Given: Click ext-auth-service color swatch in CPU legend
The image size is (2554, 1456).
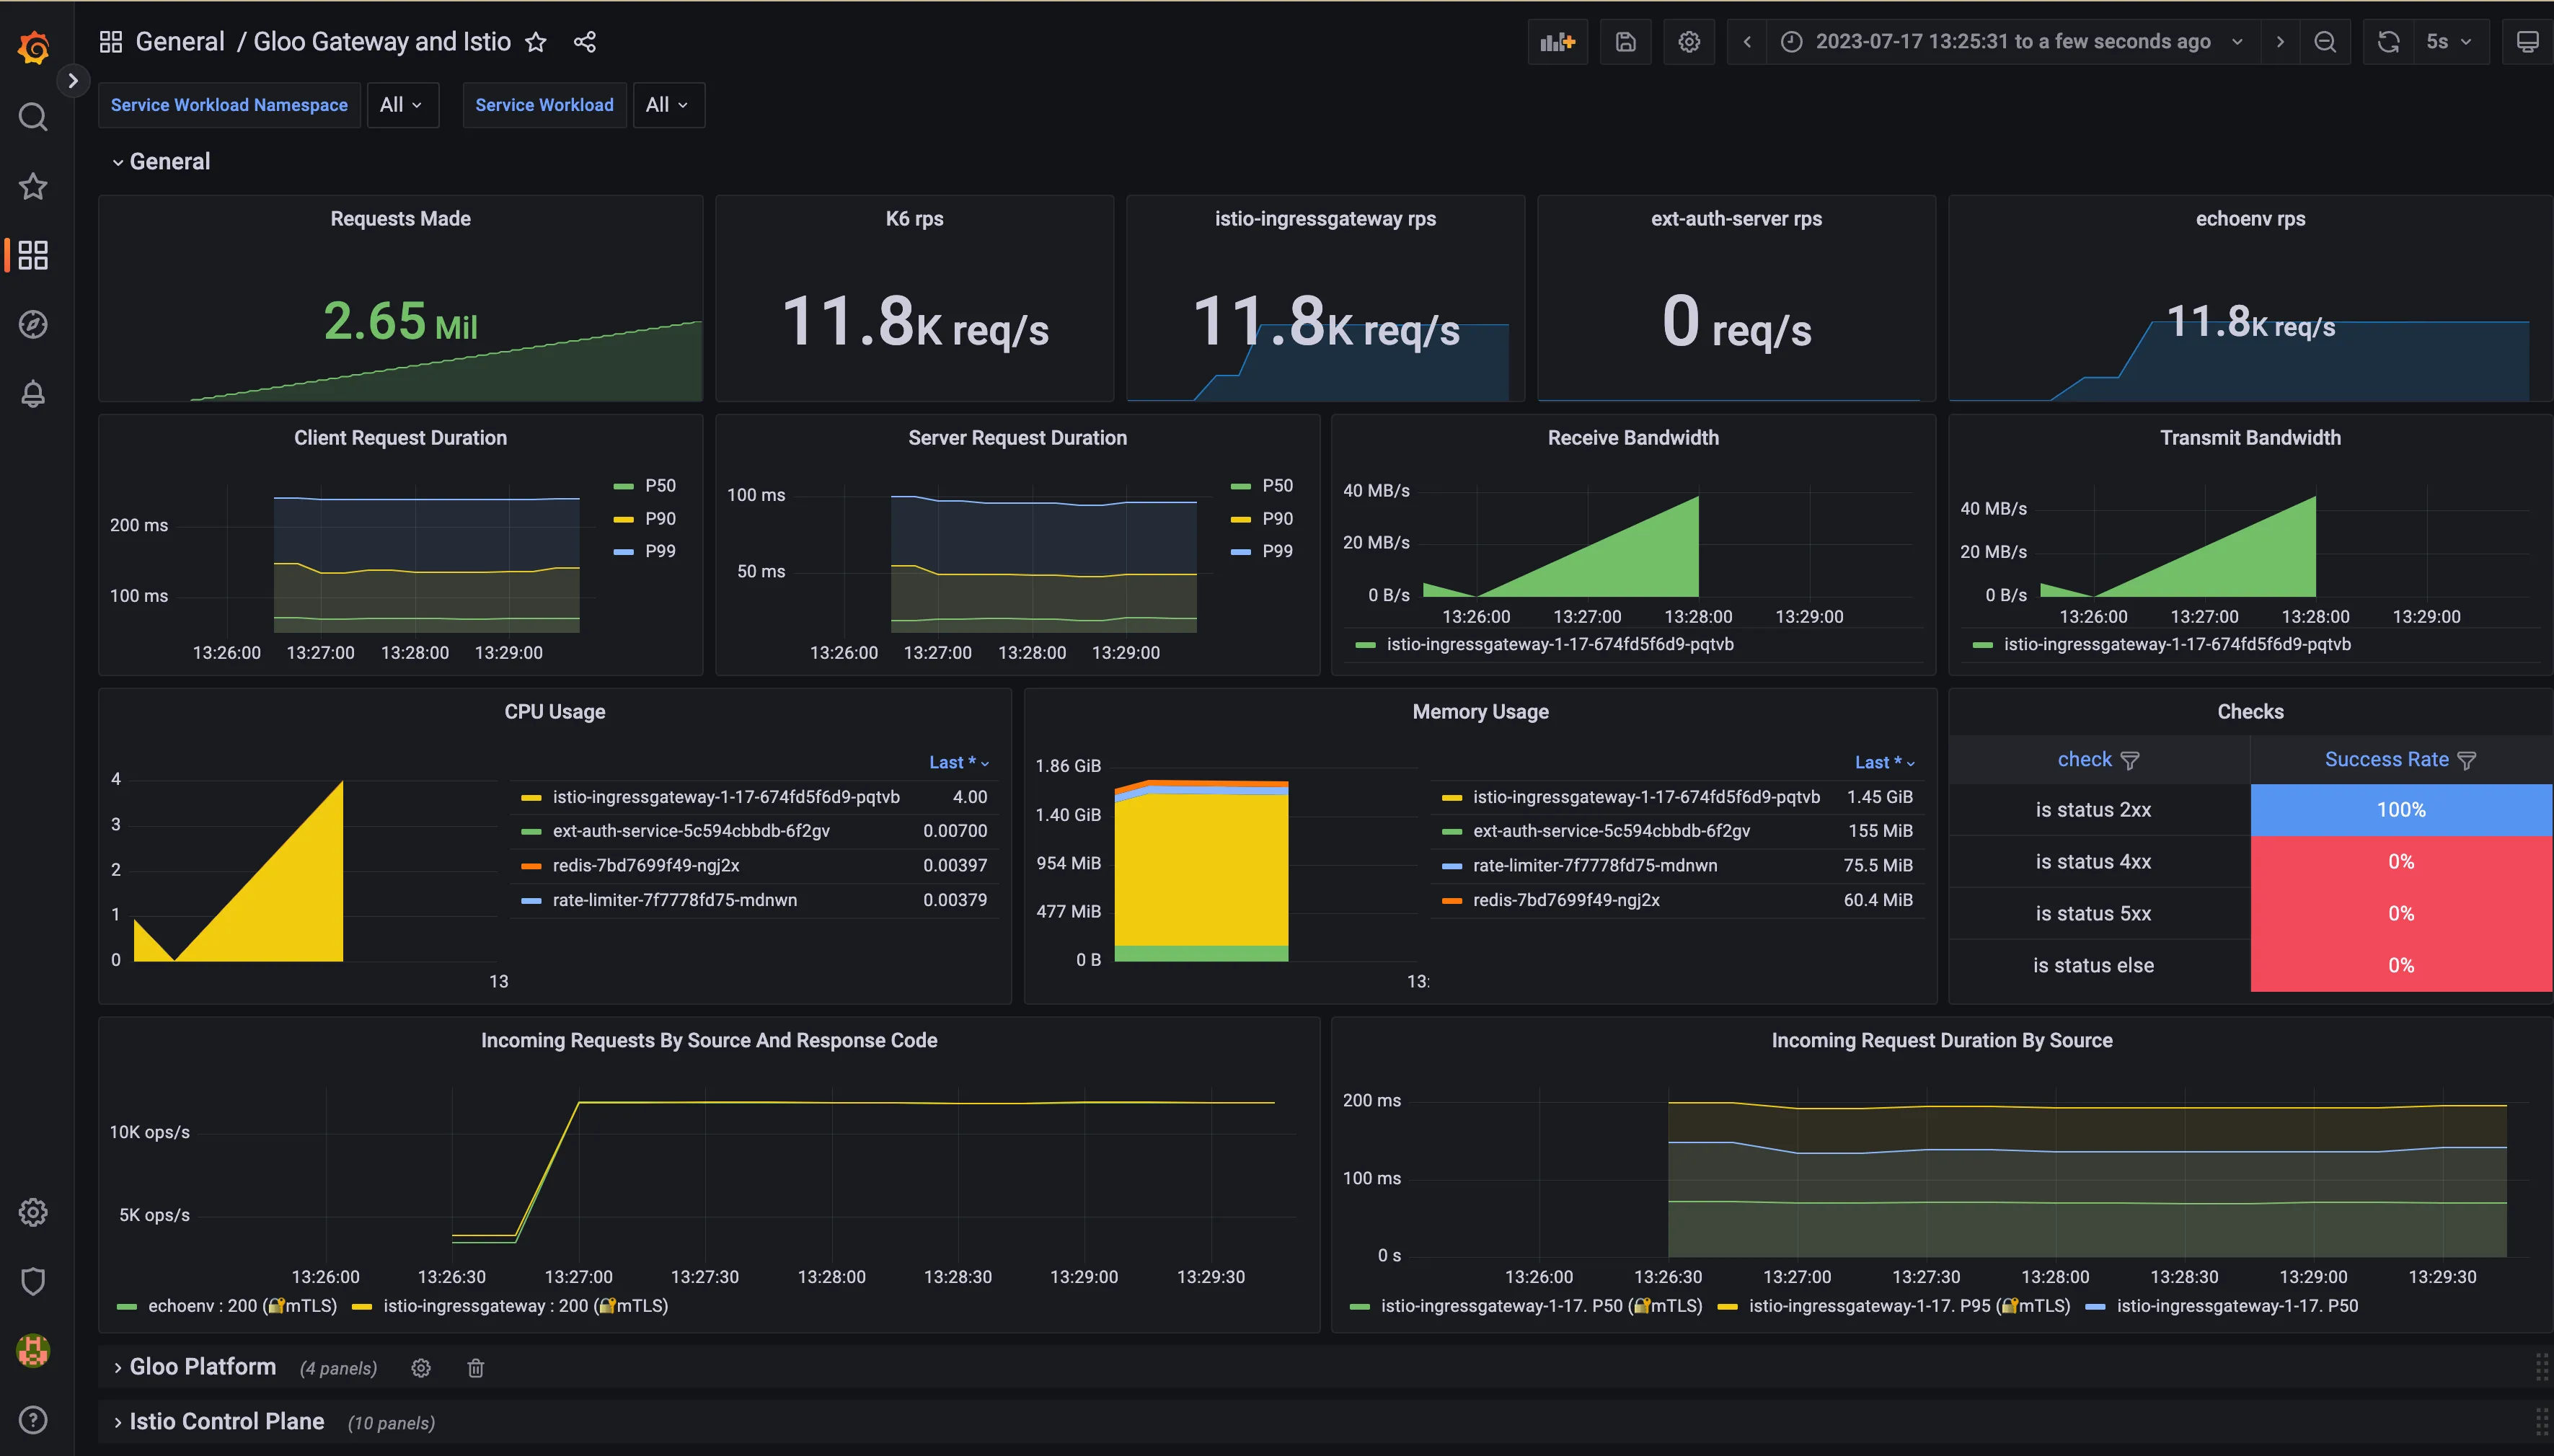Looking at the screenshot, I should [x=531, y=832].
